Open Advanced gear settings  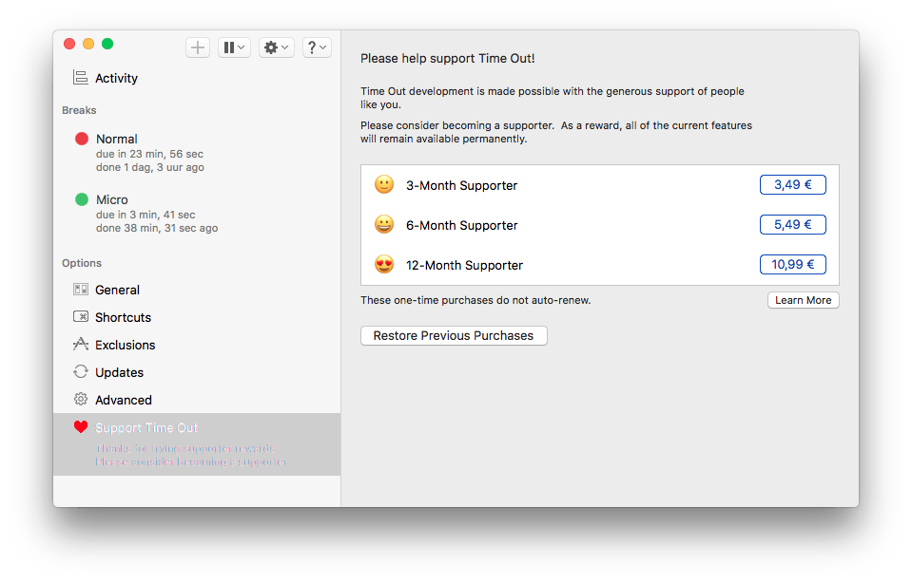(x=81, y=400)
